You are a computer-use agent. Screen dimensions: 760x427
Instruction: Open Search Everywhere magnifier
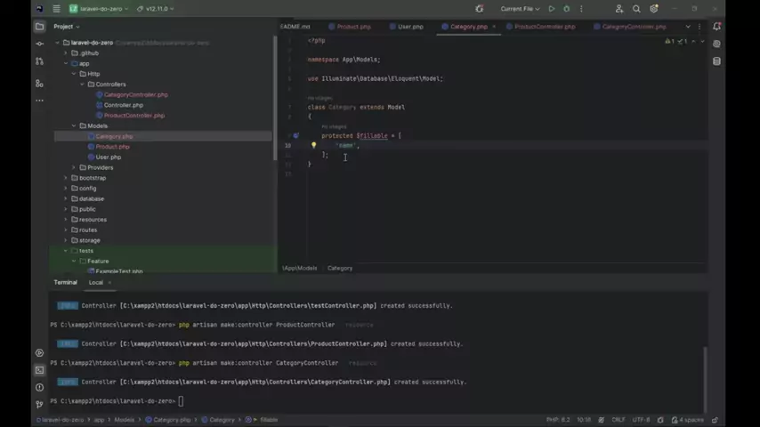pyautogui.click(x=636, y=9)
